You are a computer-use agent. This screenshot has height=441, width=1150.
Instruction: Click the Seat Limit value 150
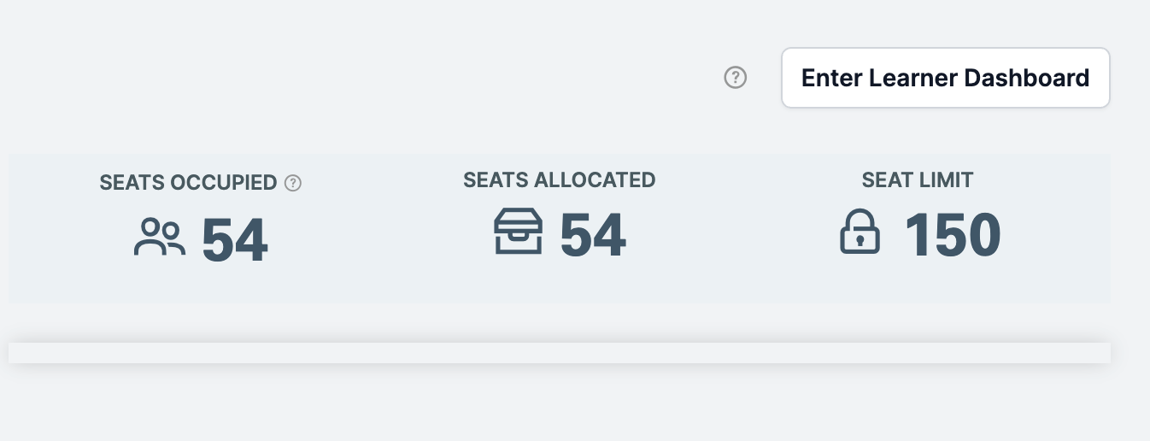(953, 235)
